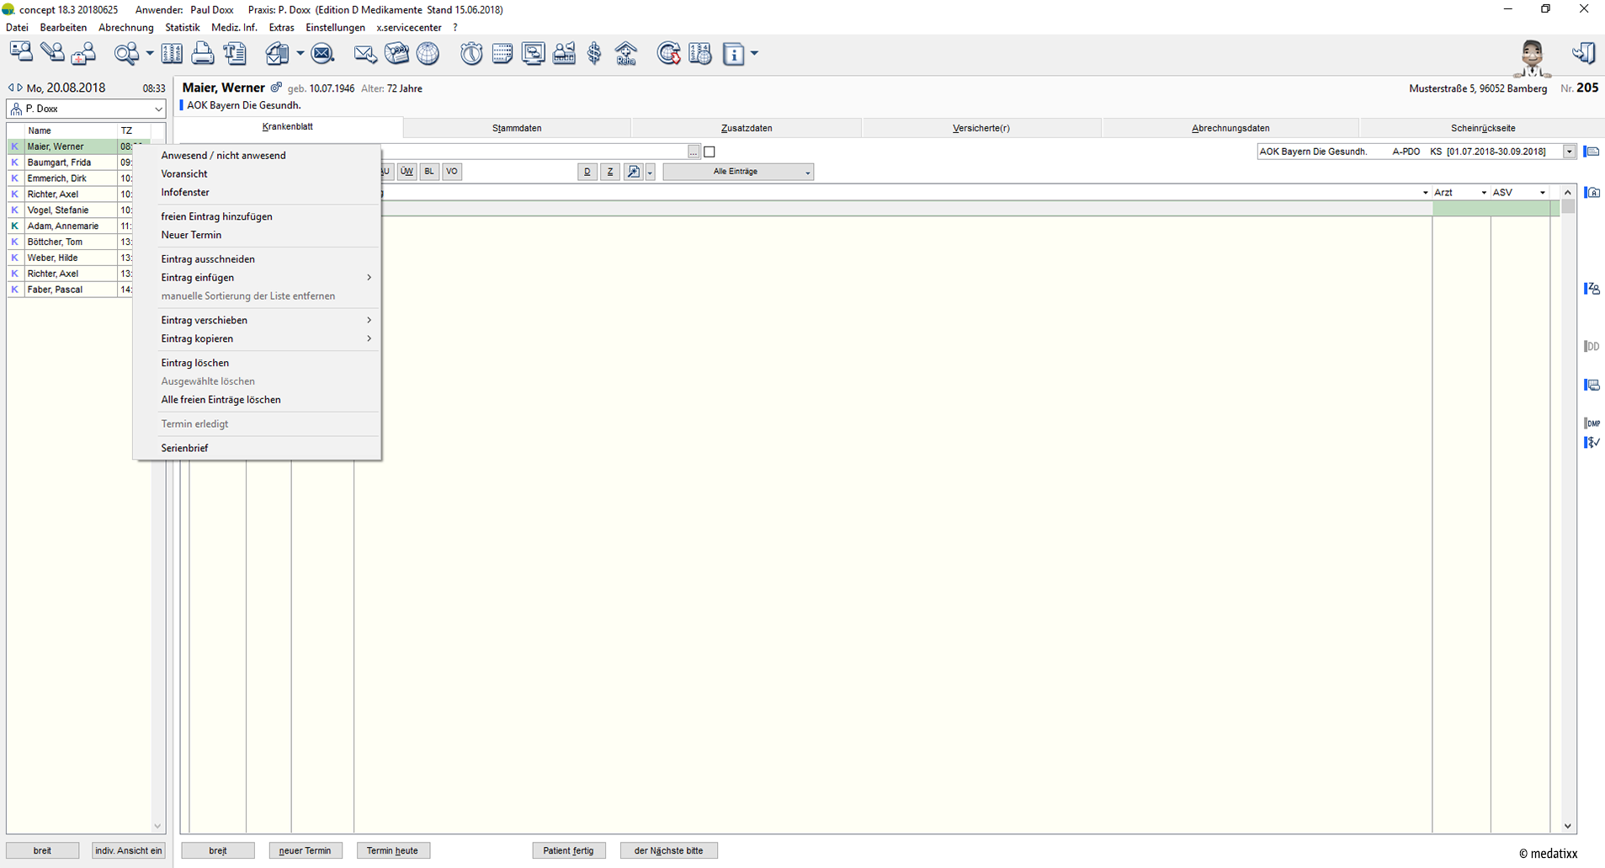Click the Patient fertig button
The height and width of the screenshot is (868, 1605).
tap(568, 850)
